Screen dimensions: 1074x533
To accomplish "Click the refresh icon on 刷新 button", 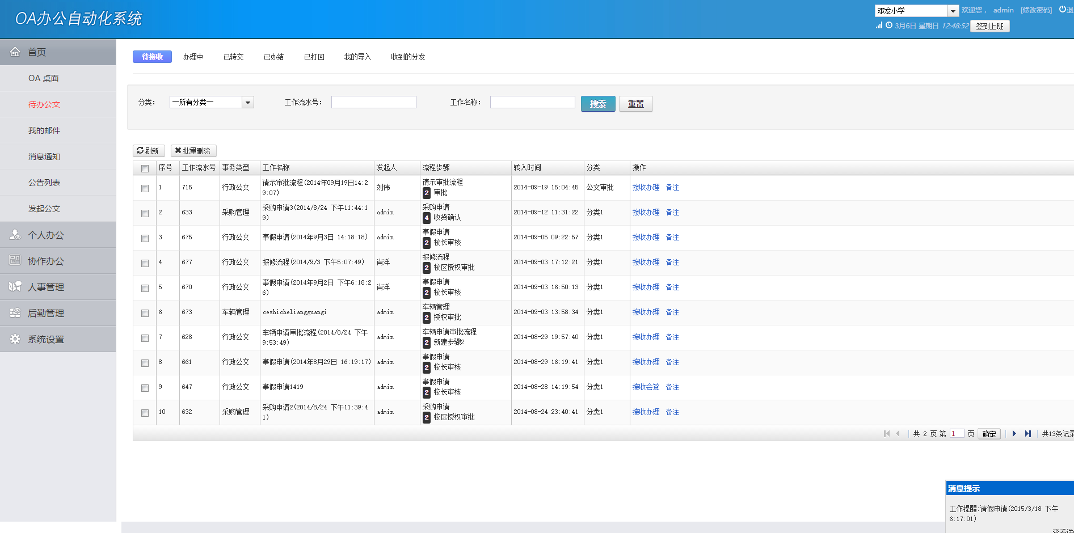I will click(x=140, y=150).
